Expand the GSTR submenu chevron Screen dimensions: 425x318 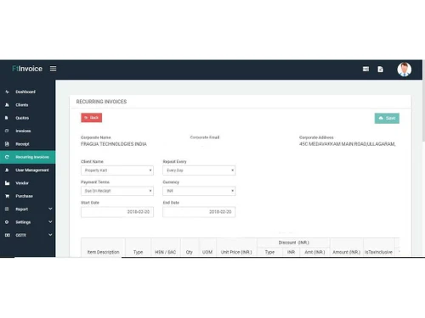(50, 235)
